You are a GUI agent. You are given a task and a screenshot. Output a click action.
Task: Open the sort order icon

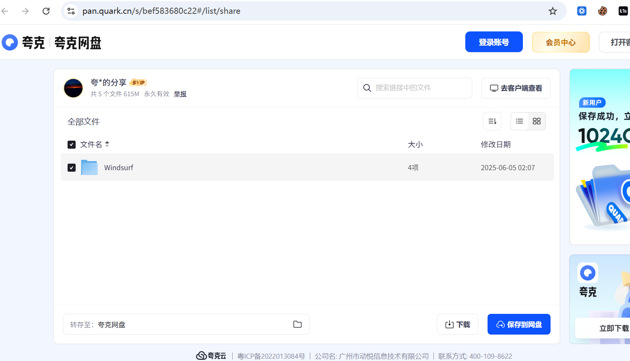[492, 121]
